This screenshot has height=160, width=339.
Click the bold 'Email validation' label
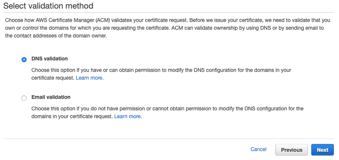pos(51,97)
